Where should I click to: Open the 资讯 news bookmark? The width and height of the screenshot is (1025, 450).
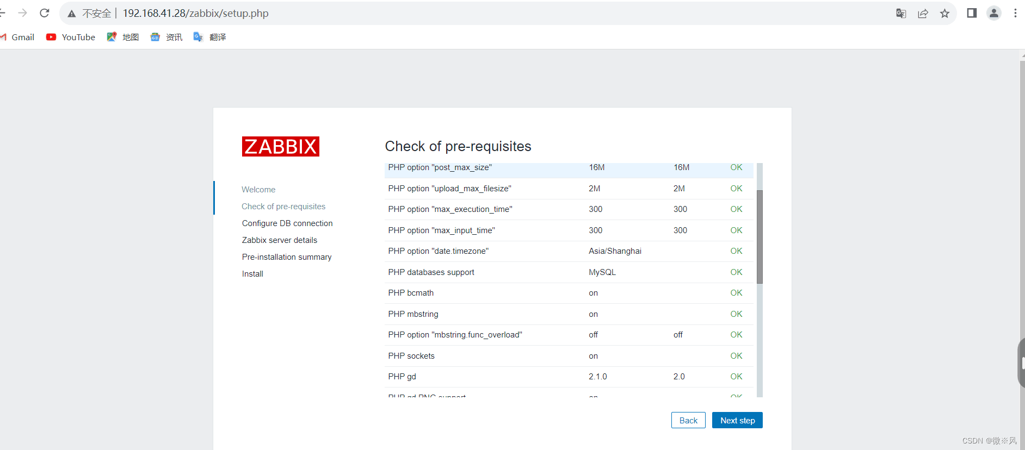click(x=166, y=37)
